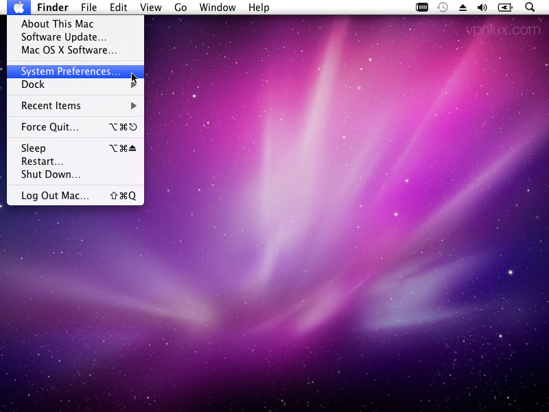Choose System Preferences…
This screenshot has height=412, width=549.
(75, 71)
